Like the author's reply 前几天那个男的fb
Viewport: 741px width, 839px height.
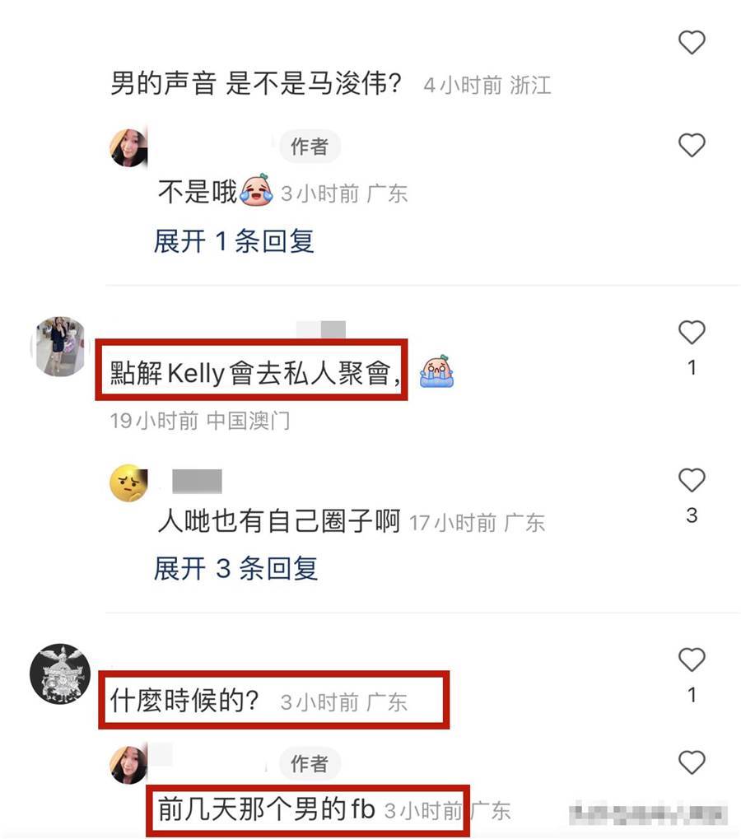(x=692, y=762)
